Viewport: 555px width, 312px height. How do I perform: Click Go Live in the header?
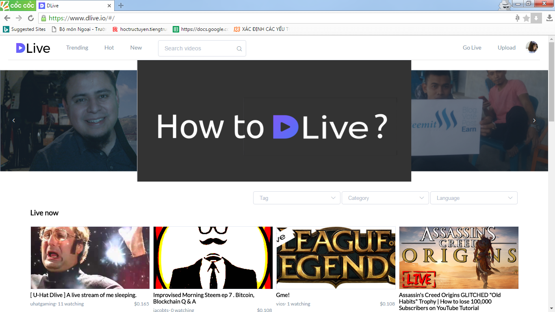pos(472,48)
